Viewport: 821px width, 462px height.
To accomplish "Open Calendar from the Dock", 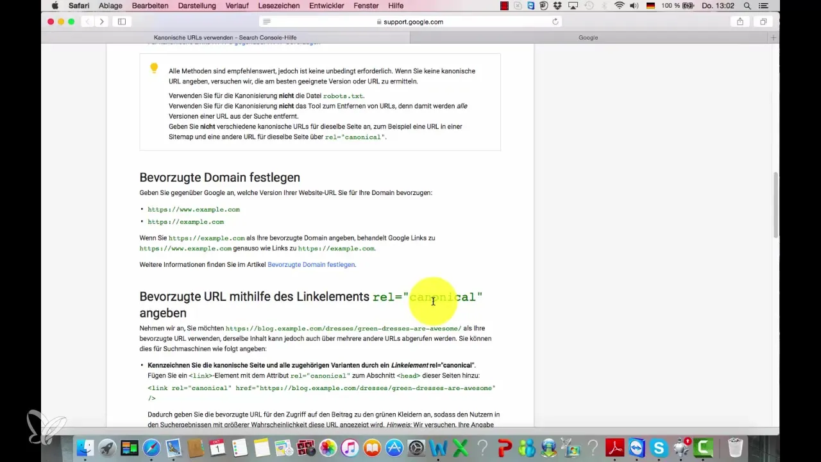I will point(218,447).
